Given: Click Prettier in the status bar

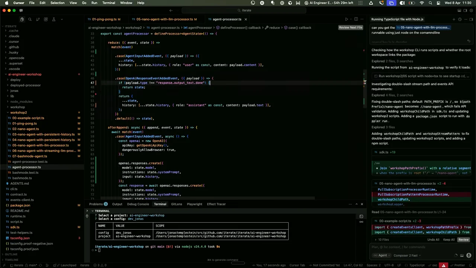Looking at the screenshot, I should pyautogui.click(x=458, y=265).
